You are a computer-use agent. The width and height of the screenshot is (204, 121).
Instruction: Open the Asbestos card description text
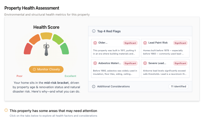point(115,72)
